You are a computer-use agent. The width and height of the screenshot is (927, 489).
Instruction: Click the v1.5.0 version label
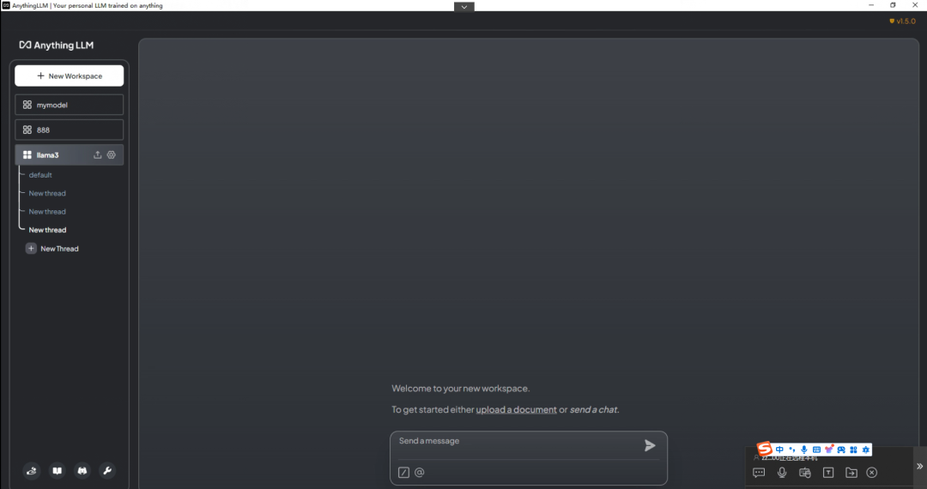coord(903,21)
